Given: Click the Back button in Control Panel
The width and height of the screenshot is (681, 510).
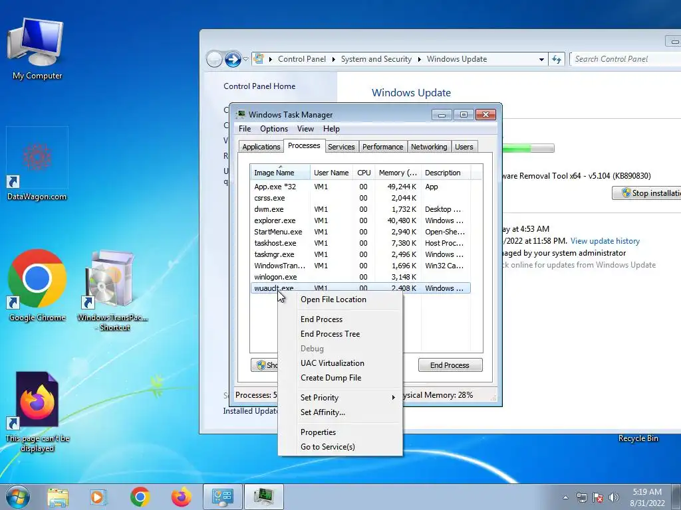Looking at the screenshot, I should click(214, 59).
